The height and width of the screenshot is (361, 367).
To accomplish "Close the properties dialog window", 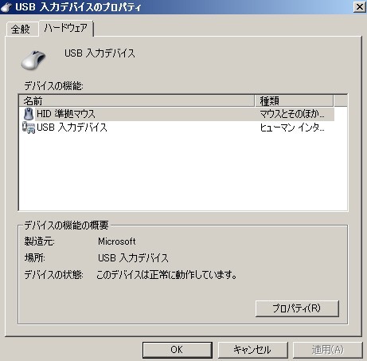I will (x=360, y=6).
